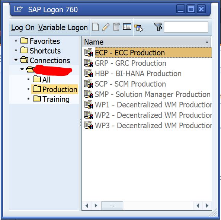This screenshot has height=220, width=221.
Task: Edit the selected entry with the pencil icon
Action: pyautogui.click(x=106, y=27)
